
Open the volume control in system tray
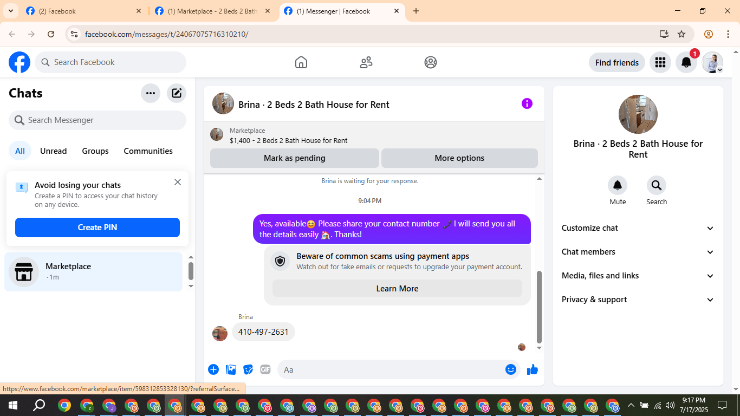pos(670,405)
